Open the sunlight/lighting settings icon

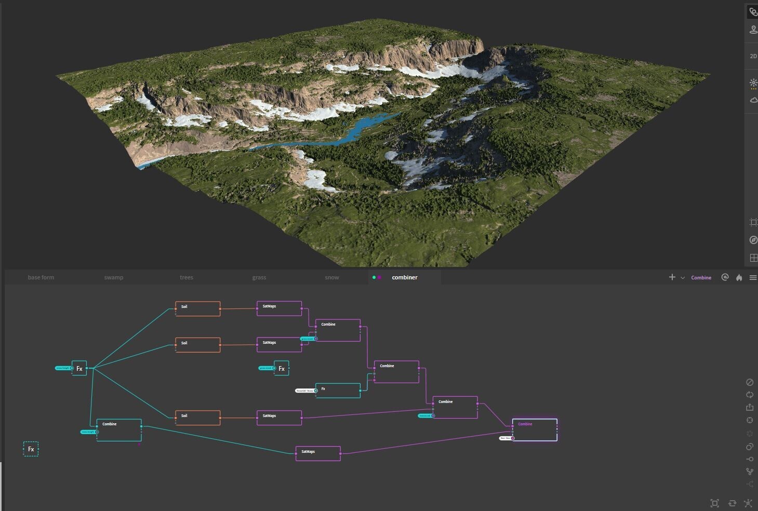[x=752, y=83]
